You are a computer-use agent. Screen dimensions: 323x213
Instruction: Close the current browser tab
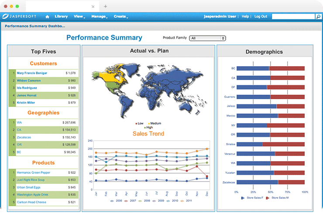point(93,7)
